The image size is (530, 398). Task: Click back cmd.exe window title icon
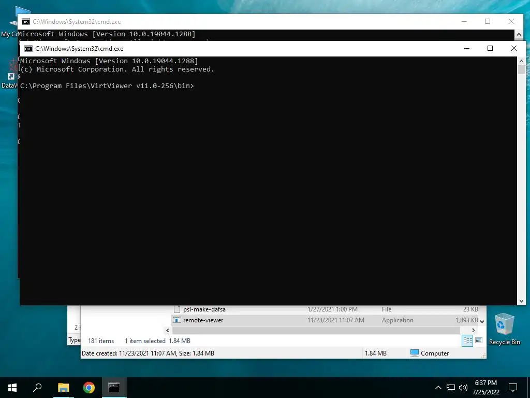click(26, 22)
